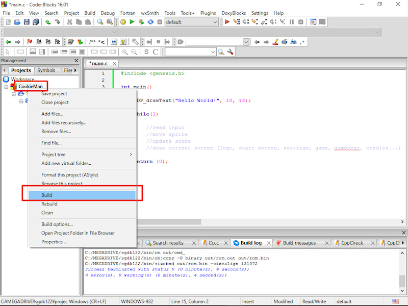Image resolution: width=408 pixels, height=306 pixels.
Task: Click the Zoom in magnifier icon
Action: 125,52
